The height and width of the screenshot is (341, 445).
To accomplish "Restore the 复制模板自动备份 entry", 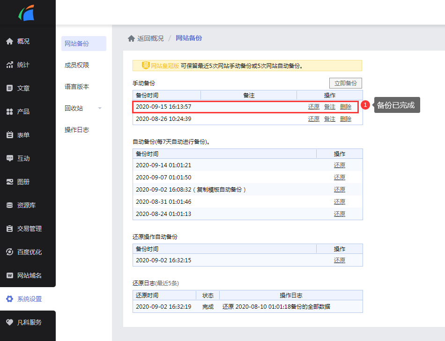I will pyautogui.click(x=340, y=190).
